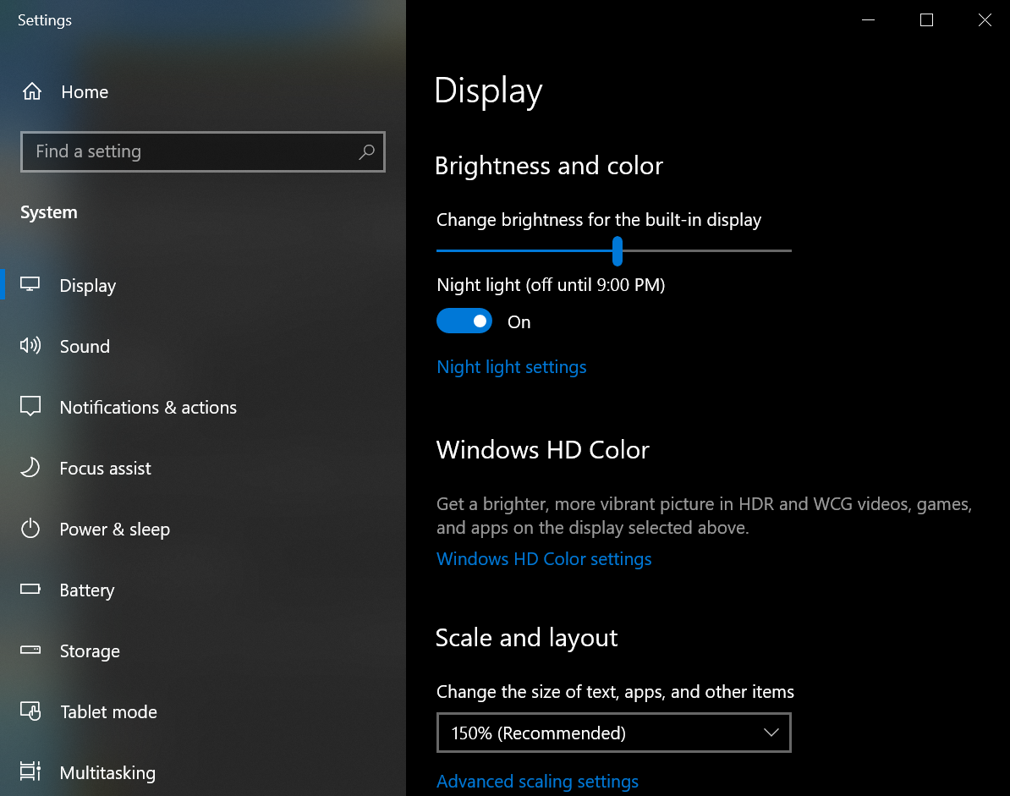This screenshot has width=1010, height=796.
Task: Open Tablet mode label
Action: pyautogui.click(x=108, y=711)
